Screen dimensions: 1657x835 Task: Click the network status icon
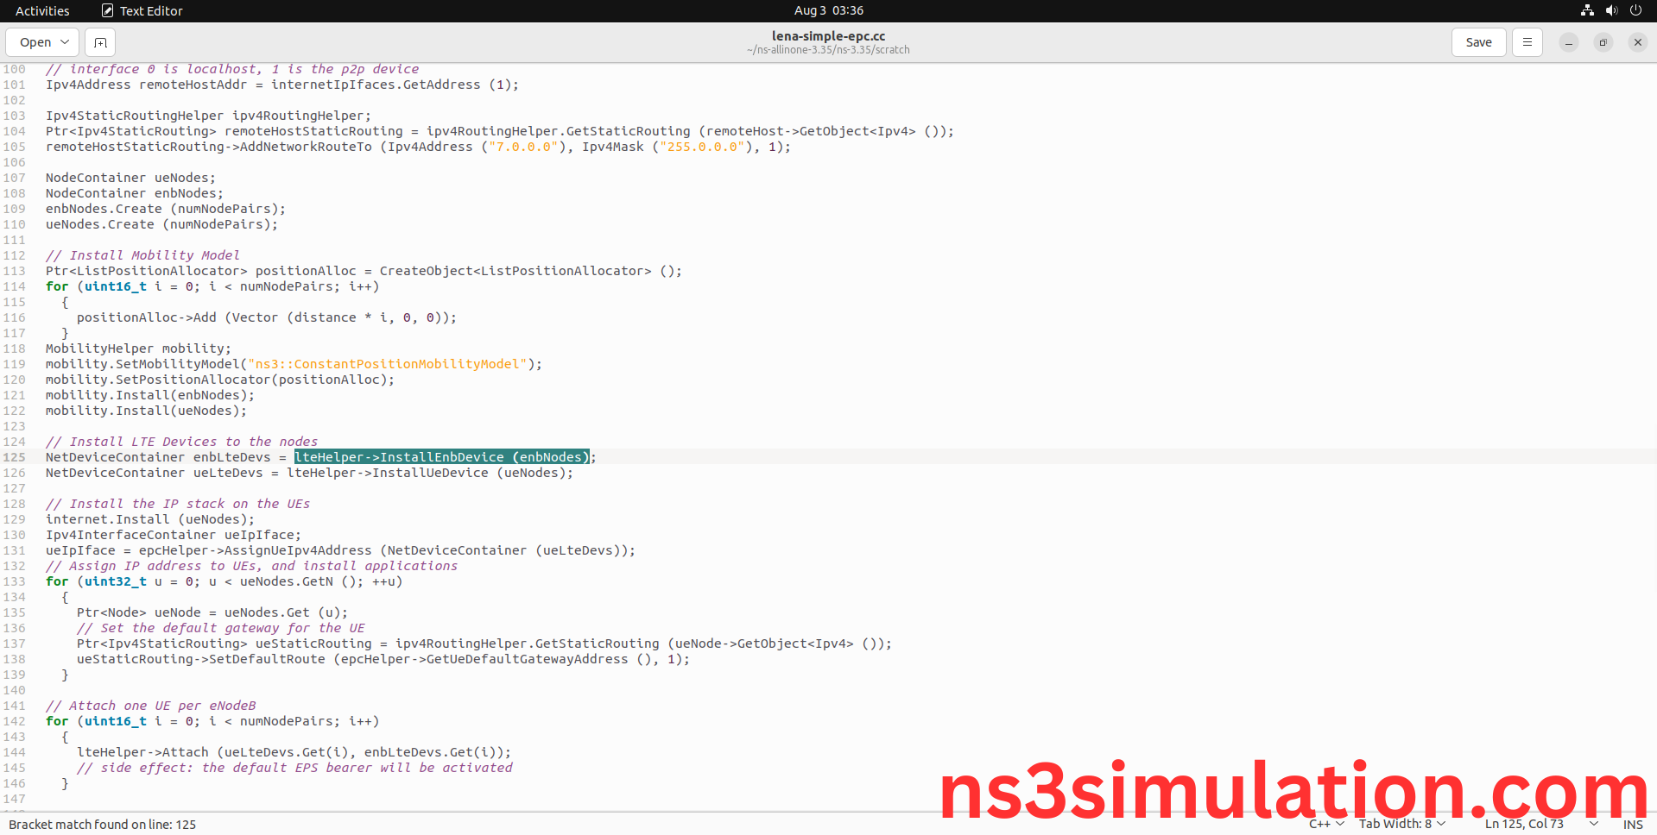tap(1587, 10)
